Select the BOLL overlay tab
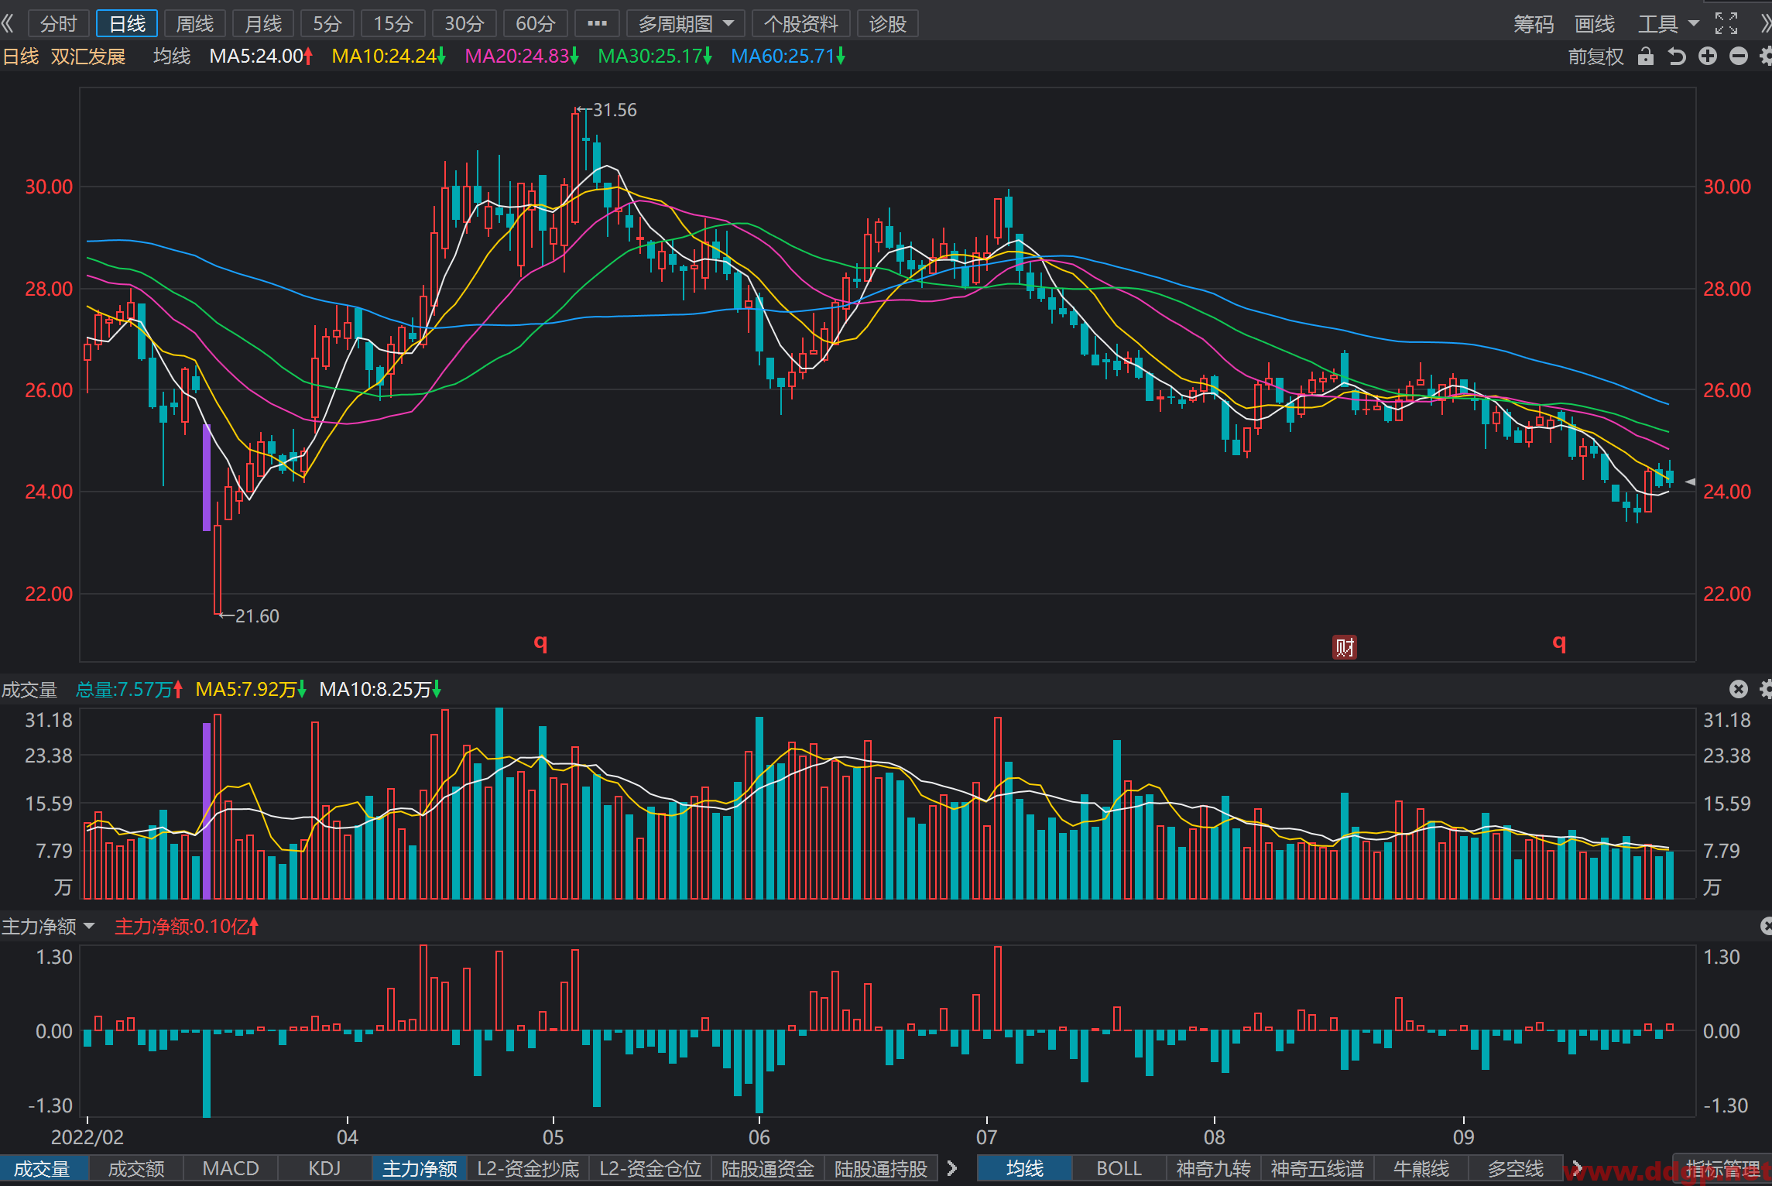 point(1119,1168)
